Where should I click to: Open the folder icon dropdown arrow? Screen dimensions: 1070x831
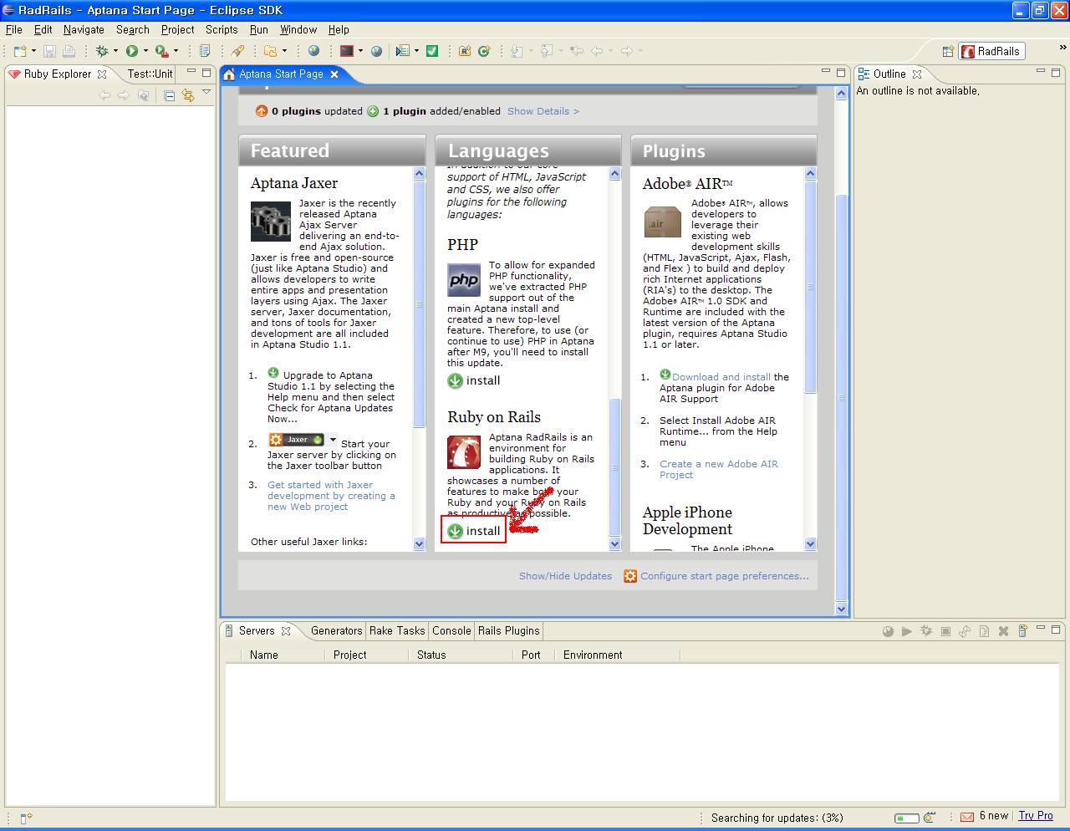click(x=284, y=51)
